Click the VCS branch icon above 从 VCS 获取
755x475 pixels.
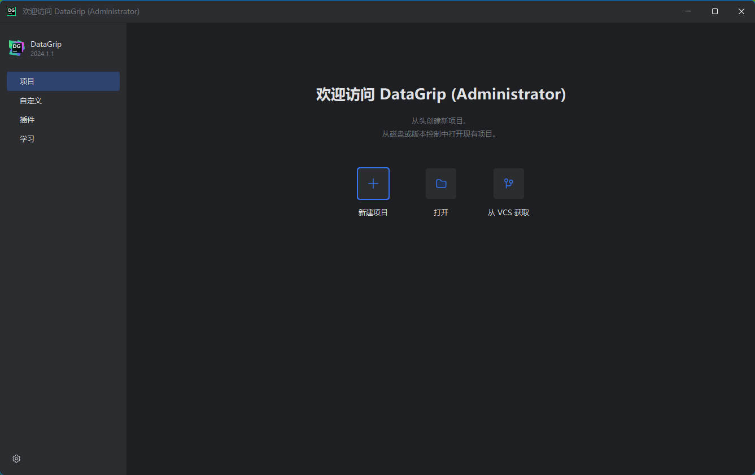(x=508, y=183)
